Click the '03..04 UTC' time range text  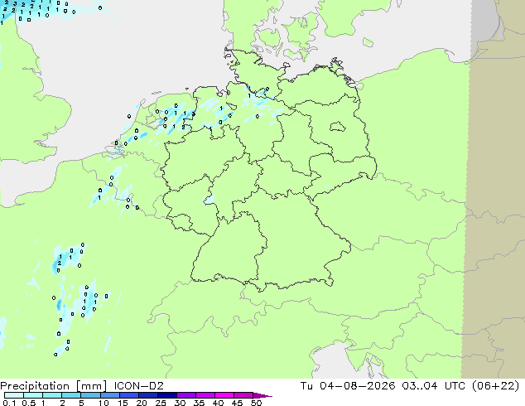[434, 386]
